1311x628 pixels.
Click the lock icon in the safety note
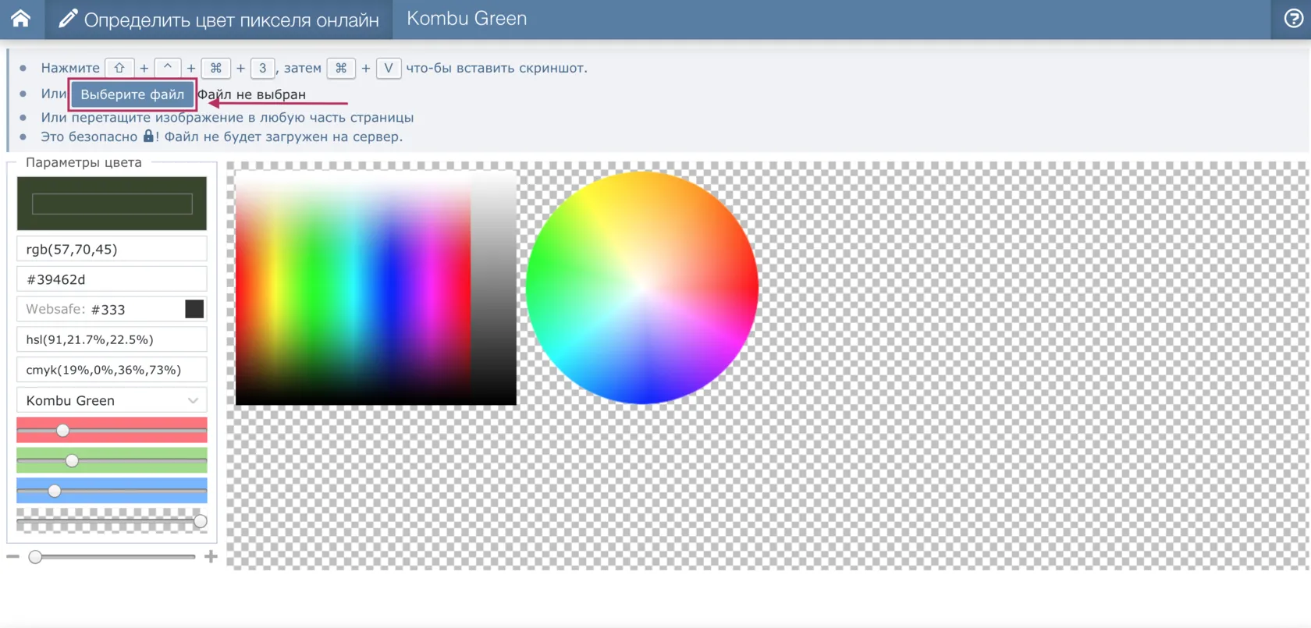click(x=148, y=136)
